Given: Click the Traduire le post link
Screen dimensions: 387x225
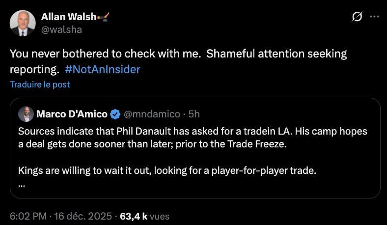Looking at the screenshot, I should point(40,84).
